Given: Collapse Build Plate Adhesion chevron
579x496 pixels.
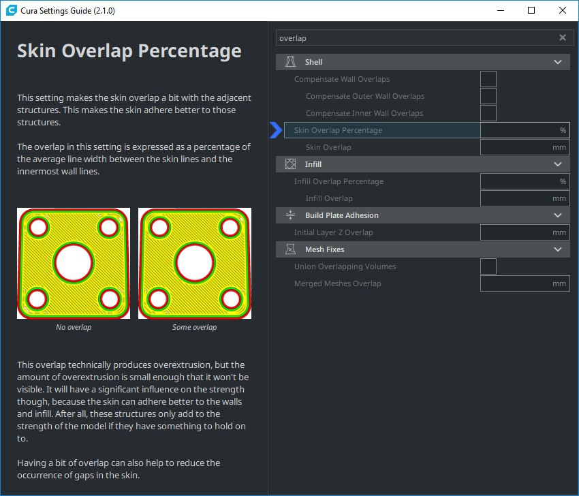Looking at the screenshot, I should tap(558, 215).
